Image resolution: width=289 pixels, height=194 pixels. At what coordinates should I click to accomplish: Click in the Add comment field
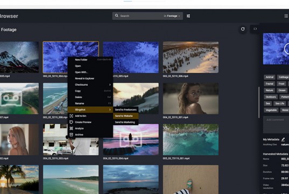click(276, 124)
